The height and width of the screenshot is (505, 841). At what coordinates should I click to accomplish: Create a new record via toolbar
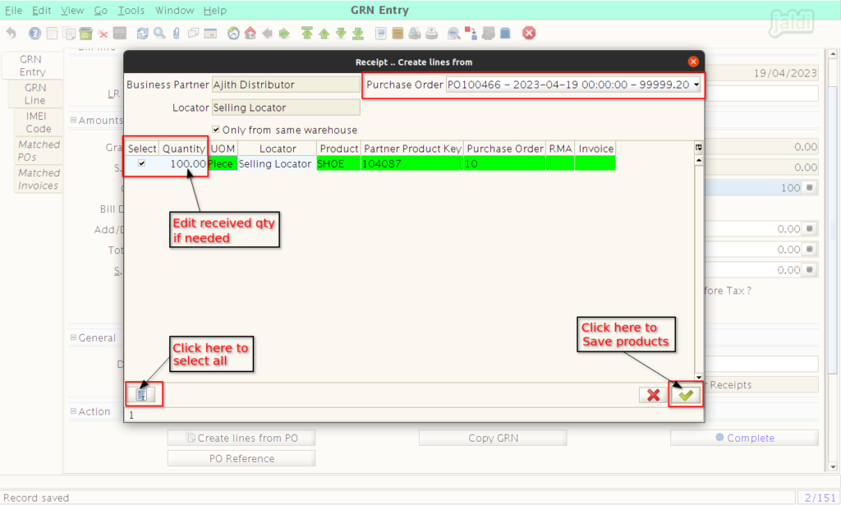(52, 33)
